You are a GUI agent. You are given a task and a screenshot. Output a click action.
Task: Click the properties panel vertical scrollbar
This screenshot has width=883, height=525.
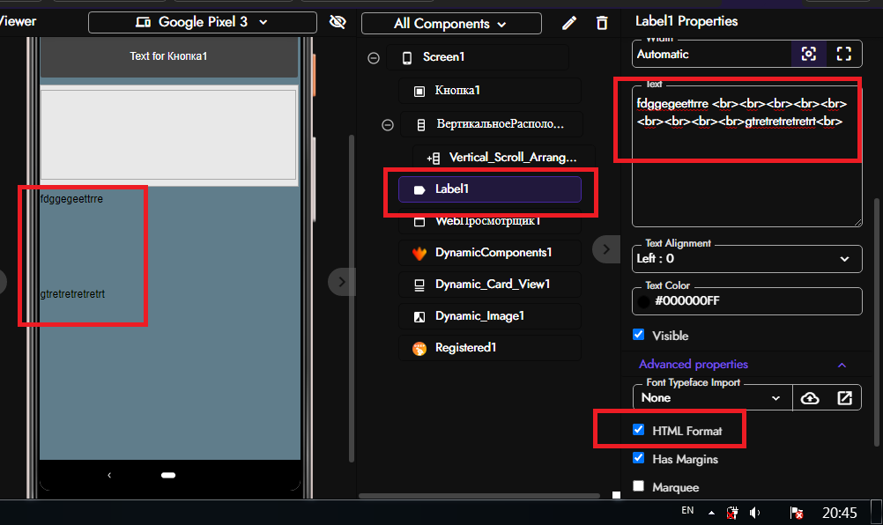876,322
